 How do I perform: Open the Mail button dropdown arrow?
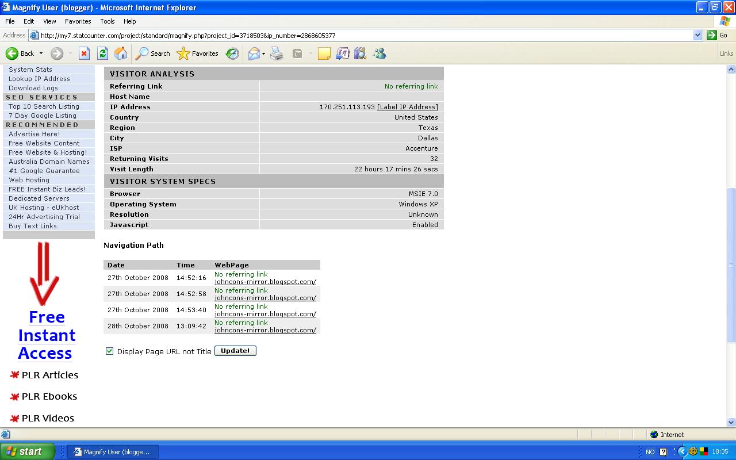click(263, 53)
